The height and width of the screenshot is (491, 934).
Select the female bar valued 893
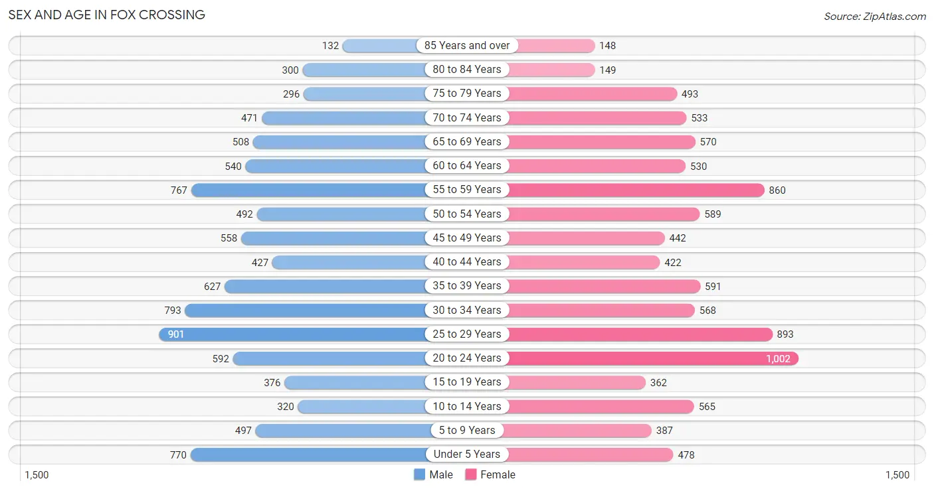[x=640, y=334]
